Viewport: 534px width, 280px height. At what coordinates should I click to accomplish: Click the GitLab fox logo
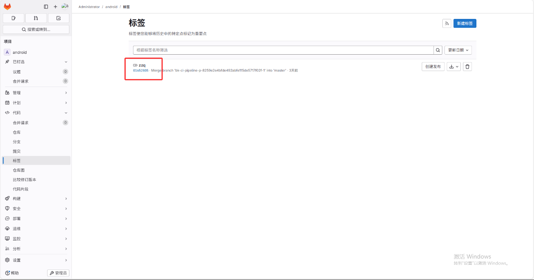click(x=8, y=7)
